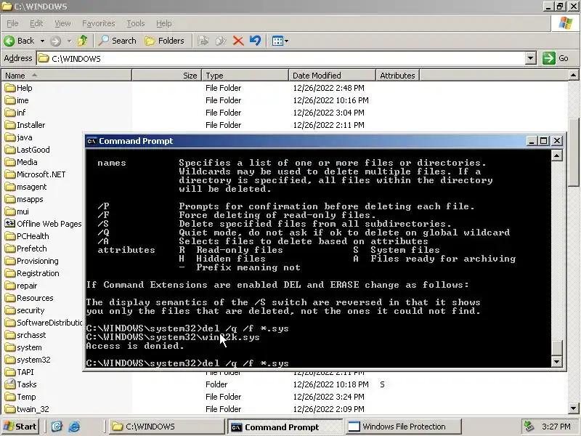Open the Edit menu
This screenshot has height=436, width=581.
point(36,23)
